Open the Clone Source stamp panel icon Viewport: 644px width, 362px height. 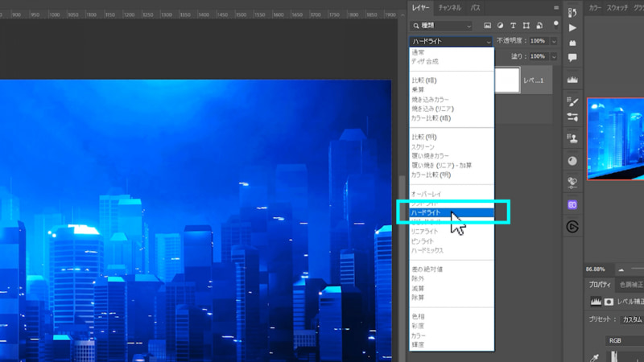click(x=572, y=138)
